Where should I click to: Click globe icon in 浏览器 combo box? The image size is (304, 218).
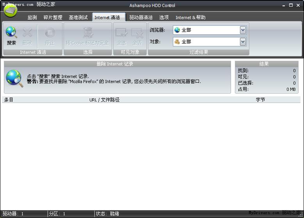pyautogui.click(x=177, y=30)
